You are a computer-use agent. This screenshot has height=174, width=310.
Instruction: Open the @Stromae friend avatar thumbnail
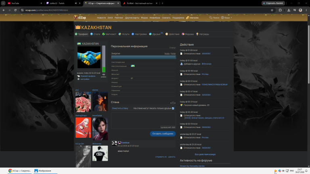100,153
